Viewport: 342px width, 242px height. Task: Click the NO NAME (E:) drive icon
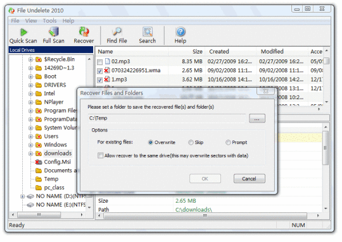click(30, 205)
